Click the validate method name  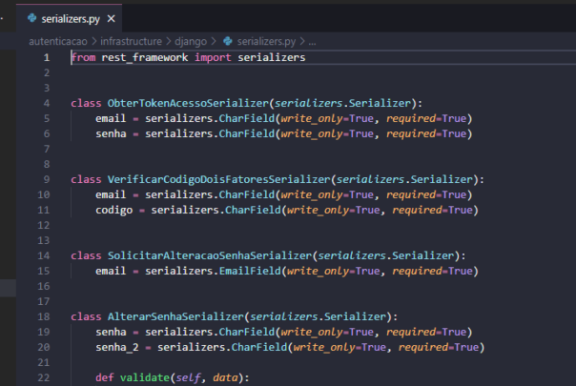[141, 377]
